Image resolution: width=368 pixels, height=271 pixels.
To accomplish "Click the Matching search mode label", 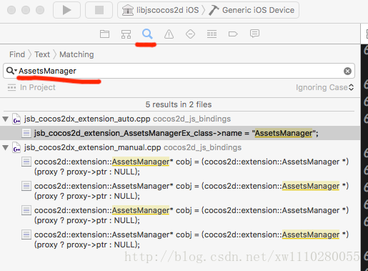I will click(x=76, y=54).
